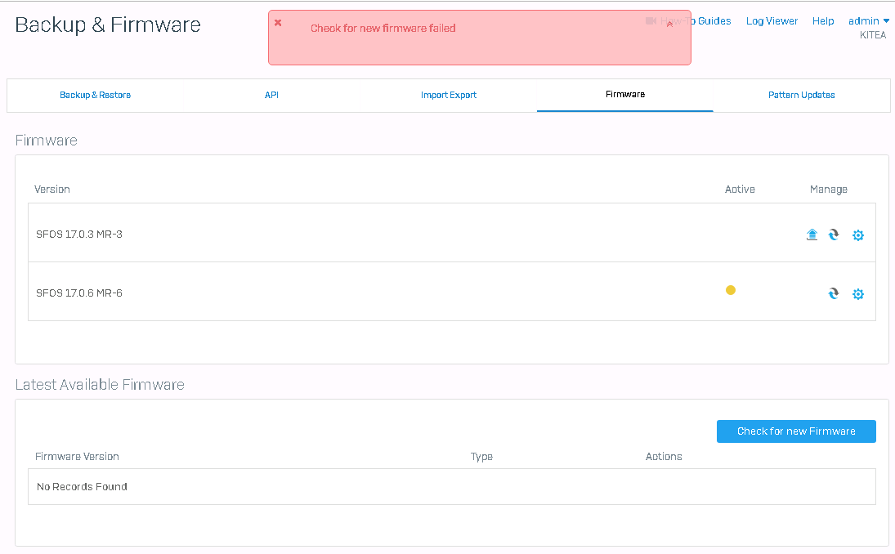This screenshot has width=895, height=554.
Task: Click the SFOS 17.0.3 MR-3 version entry
Action: click(79, 235)
